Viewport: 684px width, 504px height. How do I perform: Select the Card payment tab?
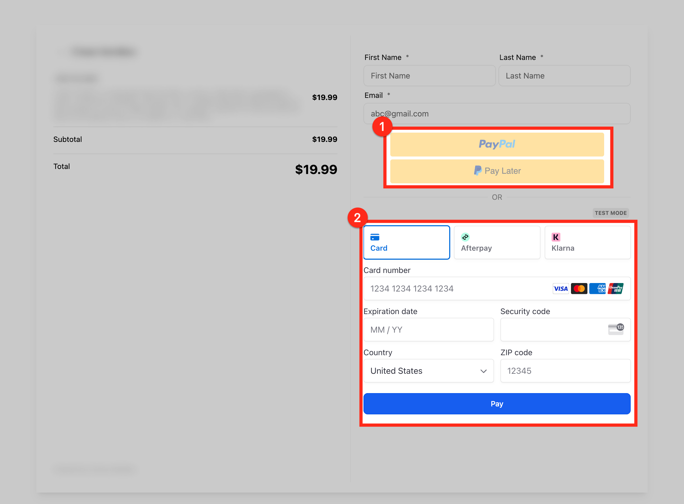pyautogui.click(x=406, y=242)
